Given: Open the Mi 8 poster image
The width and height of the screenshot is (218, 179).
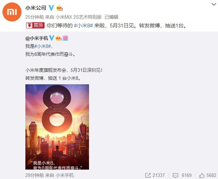Looking at the screenshot, I should coord(57,127).
